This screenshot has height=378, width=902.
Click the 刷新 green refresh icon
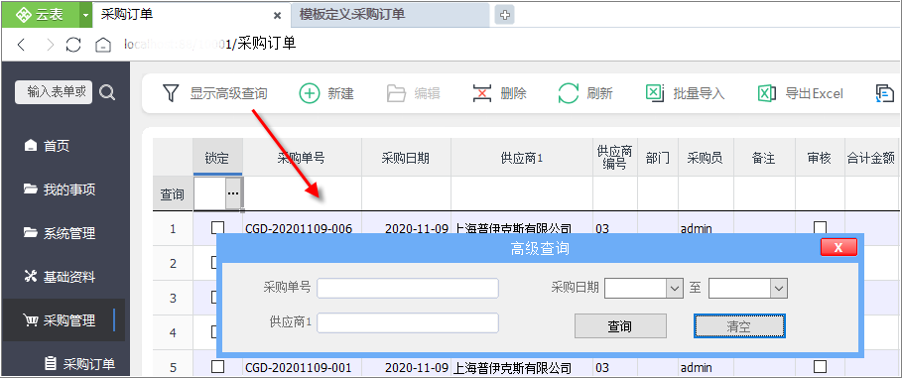569,93
